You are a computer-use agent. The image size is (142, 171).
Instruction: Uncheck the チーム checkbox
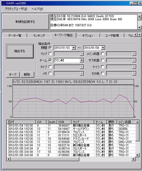coord(50,60)
